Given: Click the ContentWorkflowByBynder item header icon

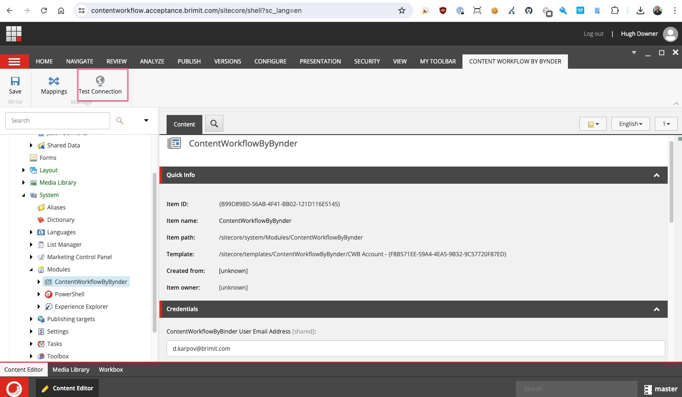Looking at the screenshot, I should point(174,143).
